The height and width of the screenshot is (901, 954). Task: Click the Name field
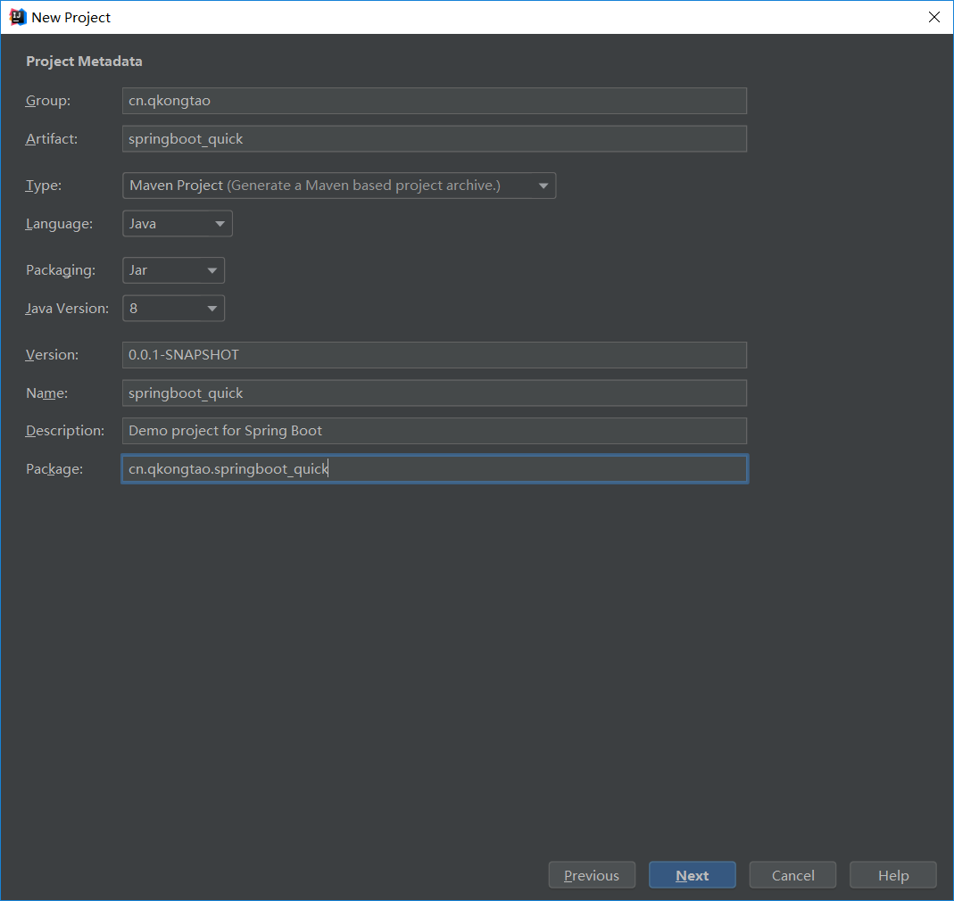(435, 393)
